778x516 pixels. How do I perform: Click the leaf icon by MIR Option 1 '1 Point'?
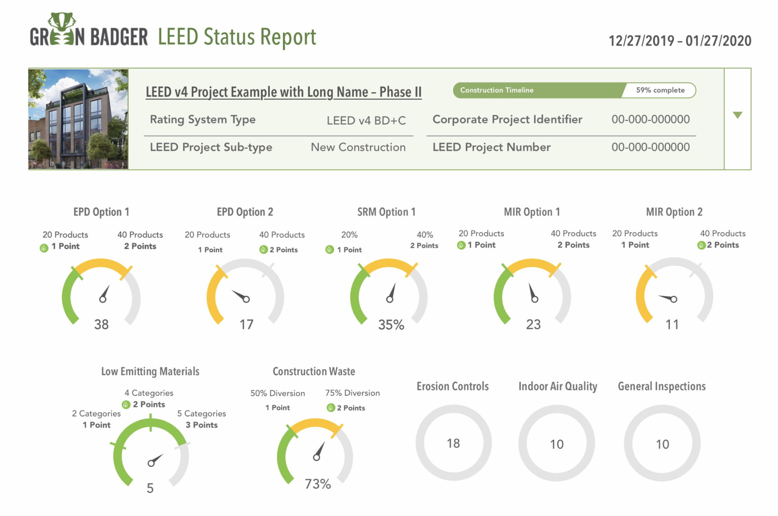pos(461,245)
